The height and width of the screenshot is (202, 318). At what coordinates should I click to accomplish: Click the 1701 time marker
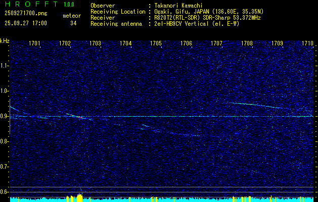[x=35, y=43]
